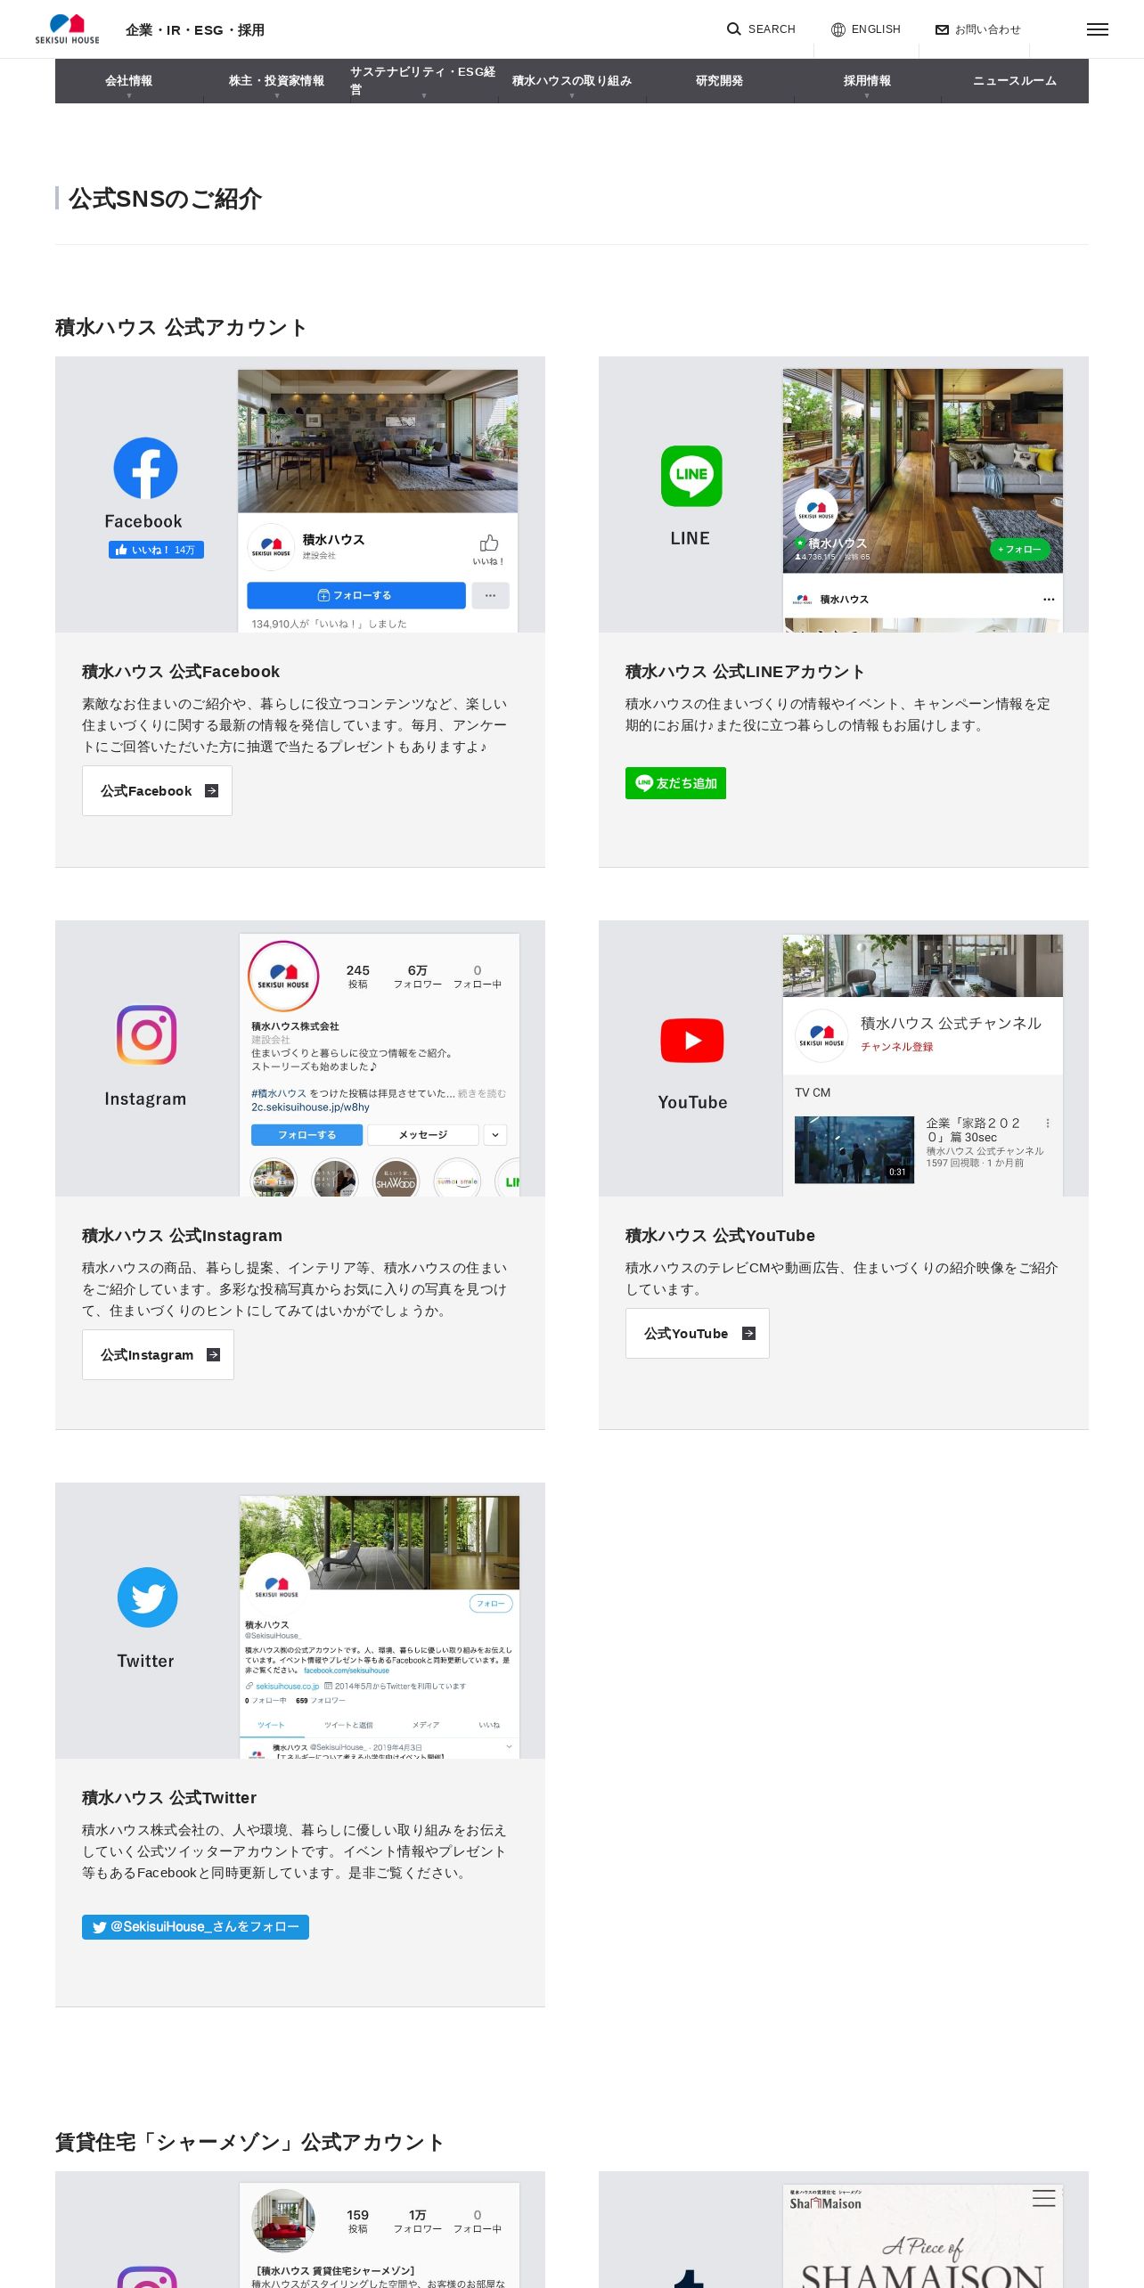Viewport: 1144px width, 2288px height.
Task: Click the Facebook いいね! 14万 like badge
Action: tap(156, 550)
